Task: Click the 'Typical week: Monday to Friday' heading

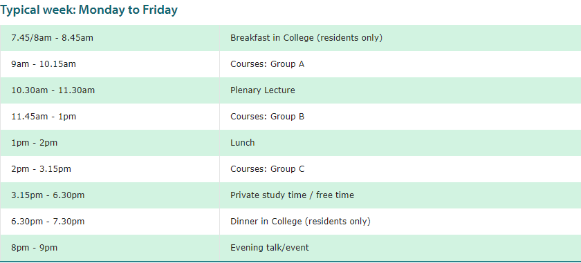Action: pyautogui.click(x=89, y=10)
